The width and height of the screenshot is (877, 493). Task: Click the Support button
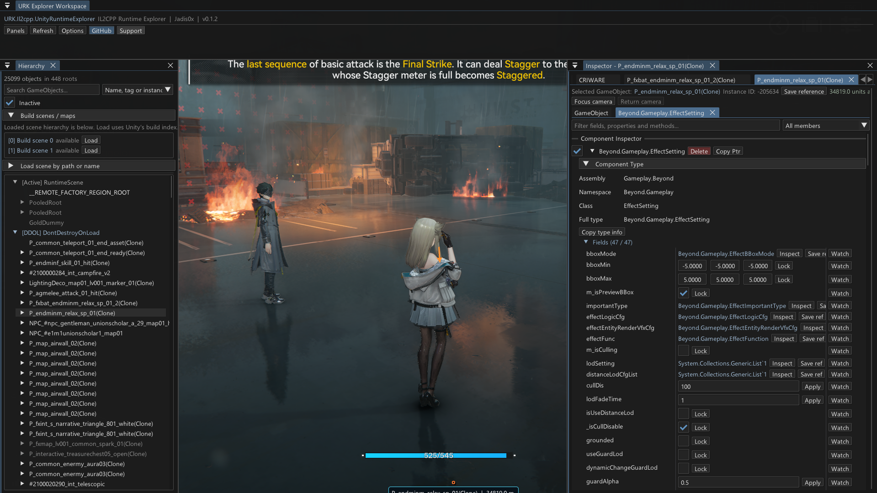pyautogui.click(x=131, y=31)
